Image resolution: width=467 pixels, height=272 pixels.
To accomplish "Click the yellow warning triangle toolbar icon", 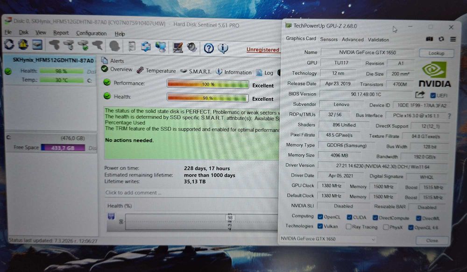I will coord(23,44).
